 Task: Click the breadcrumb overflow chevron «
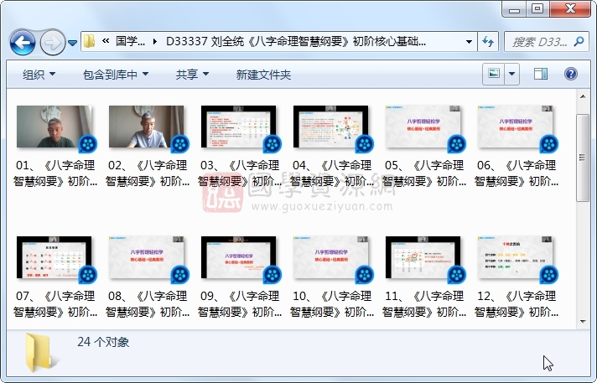106,41
